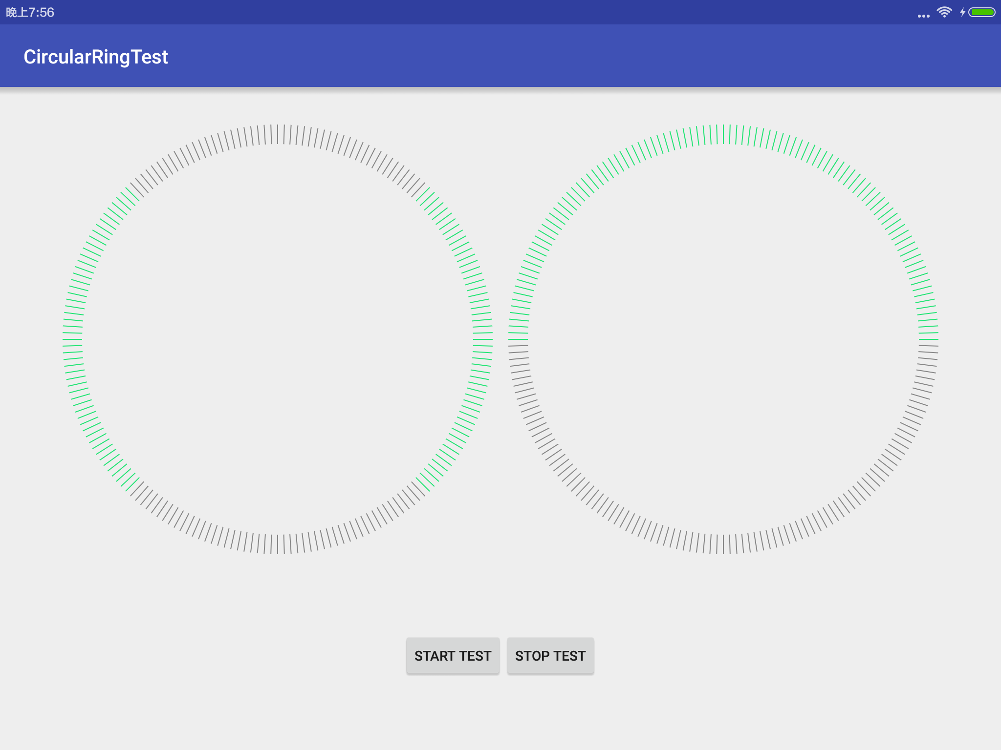This screenshot has height=750, width=1001.
Task: Click the left ring's left-side green arc
Action: 73,339
